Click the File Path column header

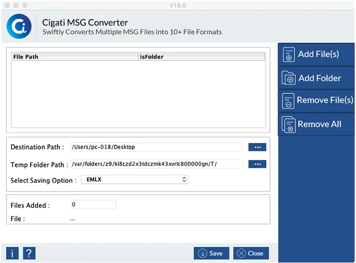(75, 57)
